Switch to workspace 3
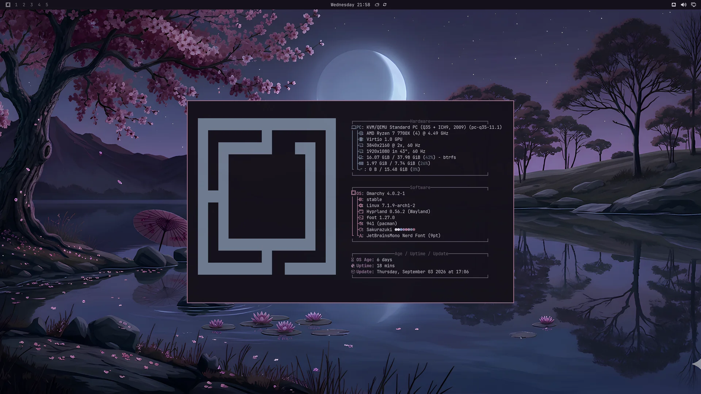 tap(32, 5)
